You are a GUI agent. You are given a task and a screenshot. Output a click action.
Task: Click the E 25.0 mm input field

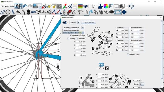[x=101, y=81]
